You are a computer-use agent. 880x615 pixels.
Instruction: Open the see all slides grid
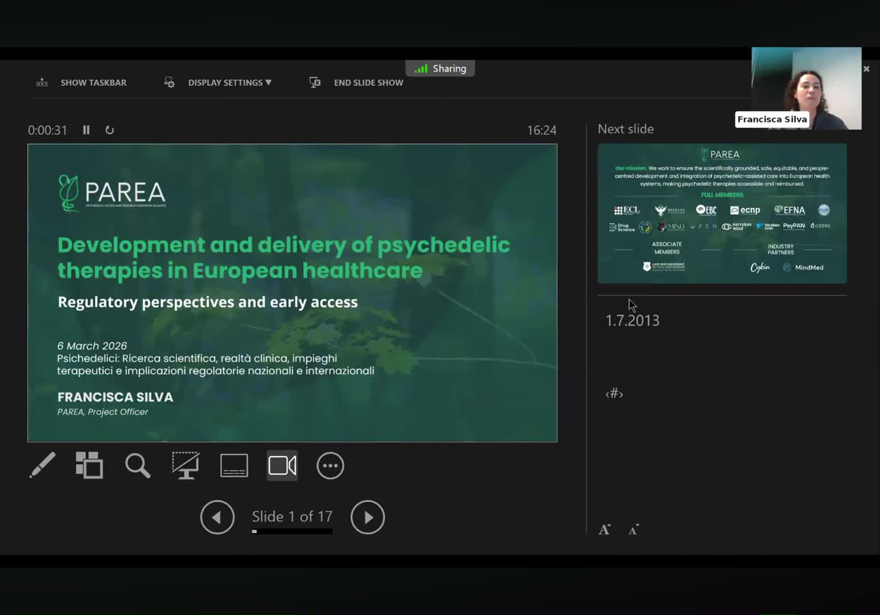pos(89,465)
